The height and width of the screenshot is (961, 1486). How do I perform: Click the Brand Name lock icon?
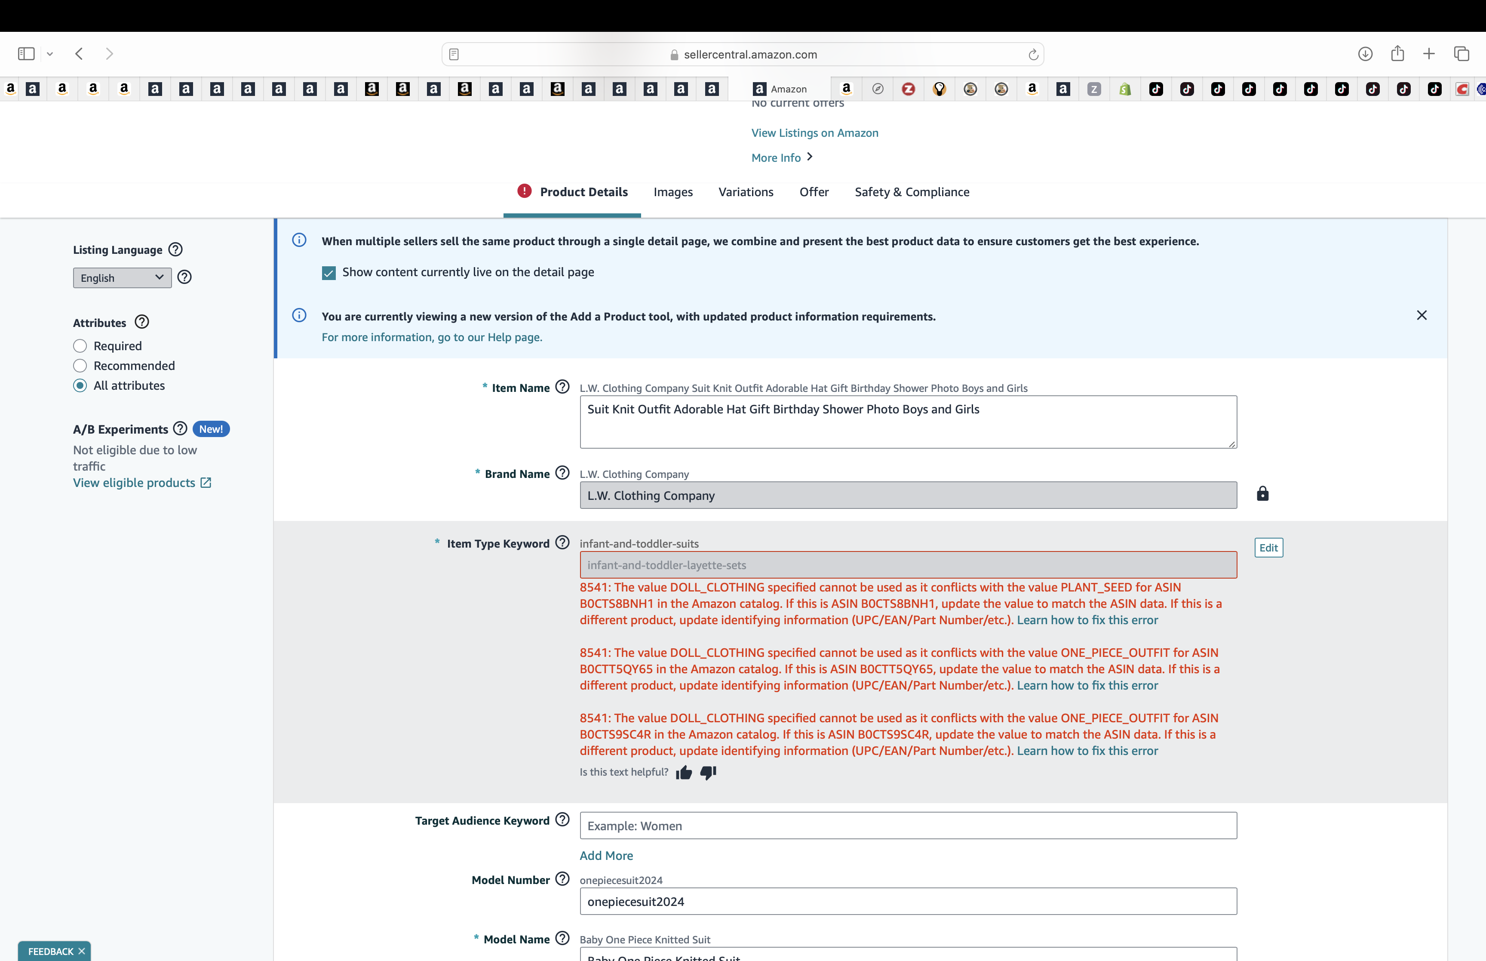pos(1263,493)
